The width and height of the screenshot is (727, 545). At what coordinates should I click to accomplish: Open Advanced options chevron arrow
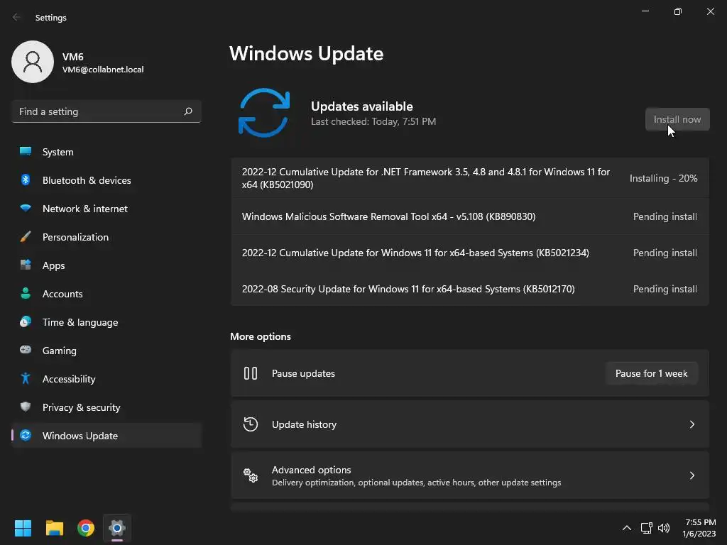(x=692, y=475)
